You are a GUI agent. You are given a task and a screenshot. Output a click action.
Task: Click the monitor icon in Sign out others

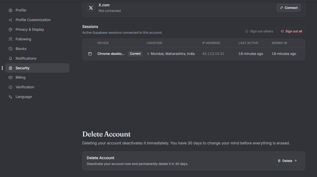[247, 31]
